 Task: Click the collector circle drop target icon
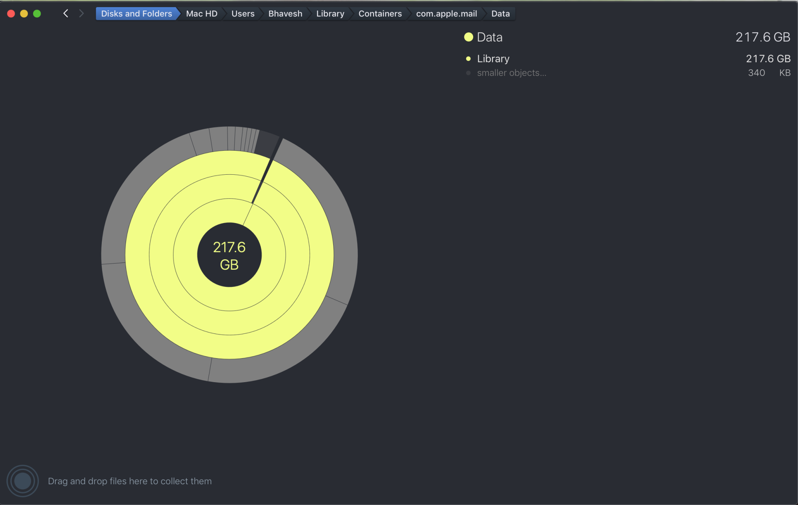[23, 481]
